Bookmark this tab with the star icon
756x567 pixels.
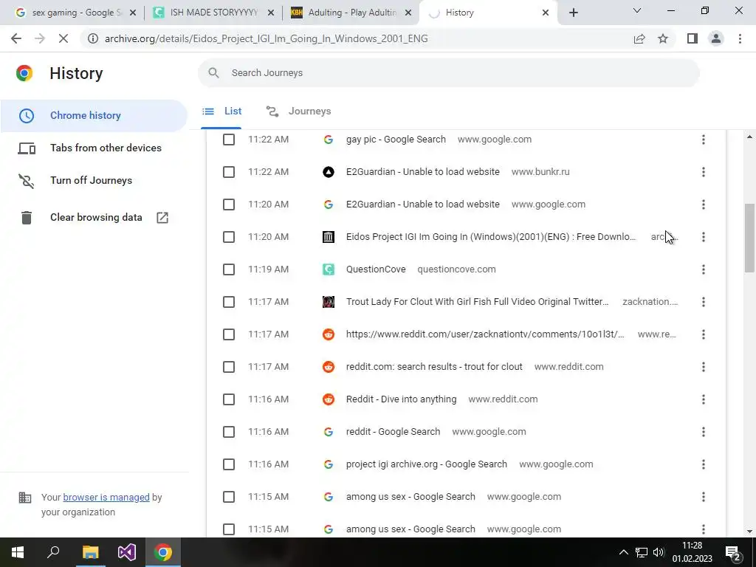coord(663,38)
